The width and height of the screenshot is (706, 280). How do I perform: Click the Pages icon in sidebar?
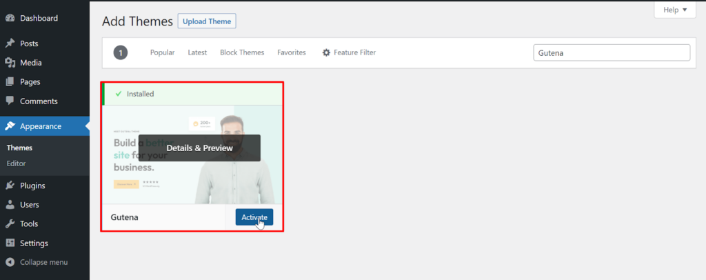click(10, 82)
